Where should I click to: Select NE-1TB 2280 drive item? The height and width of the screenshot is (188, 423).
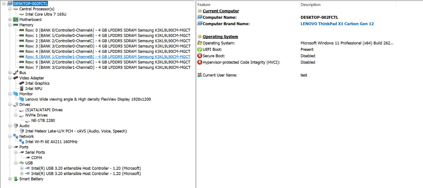pos(43,120)
